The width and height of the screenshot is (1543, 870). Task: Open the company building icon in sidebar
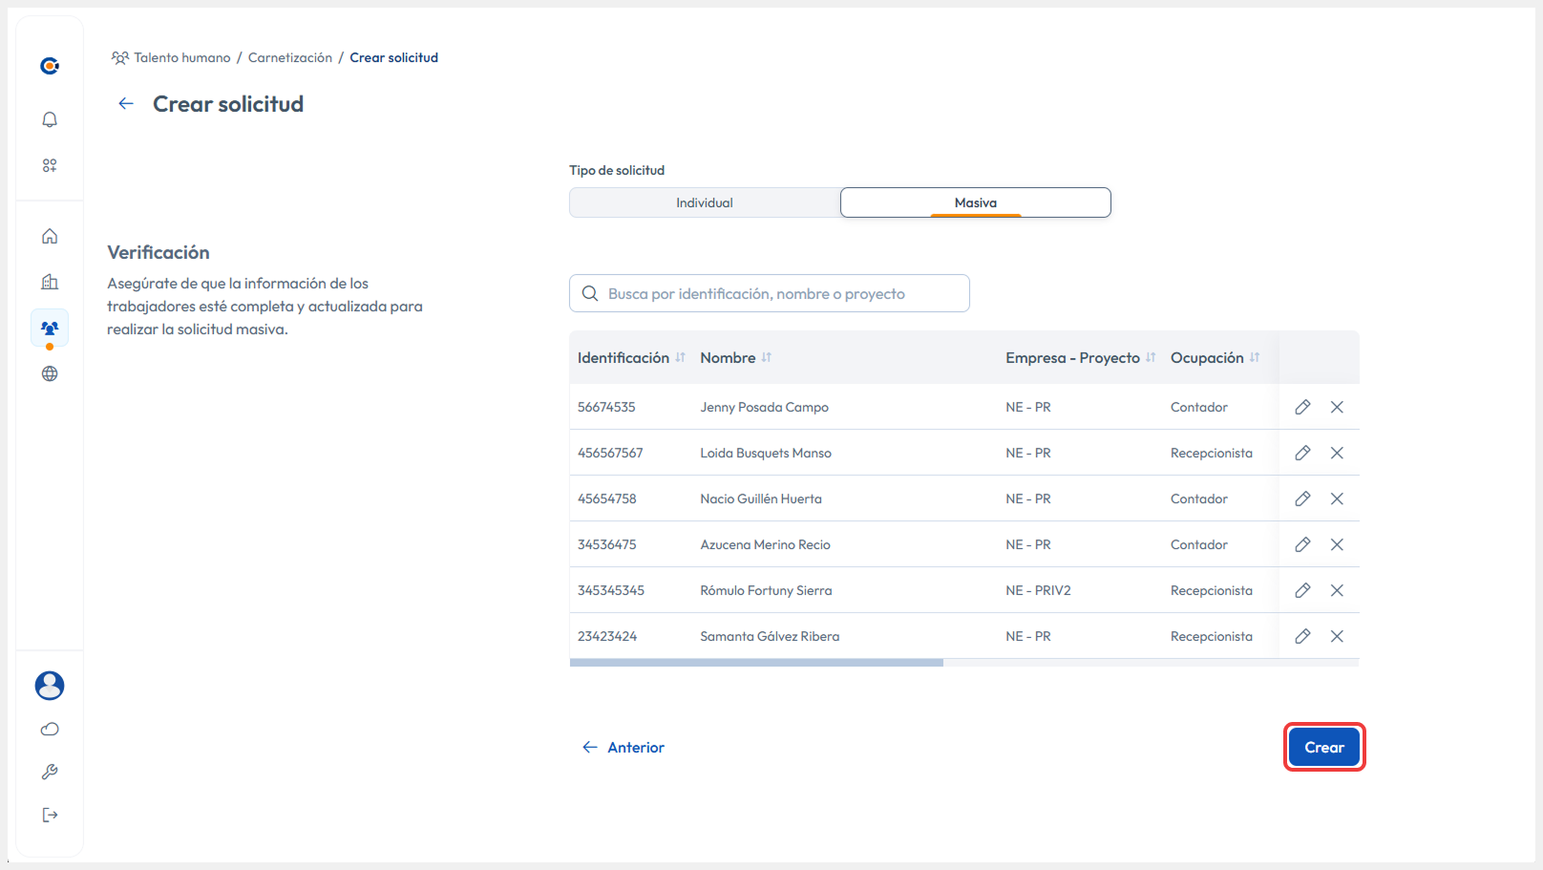pyautogui.click(x=50, y=282)
